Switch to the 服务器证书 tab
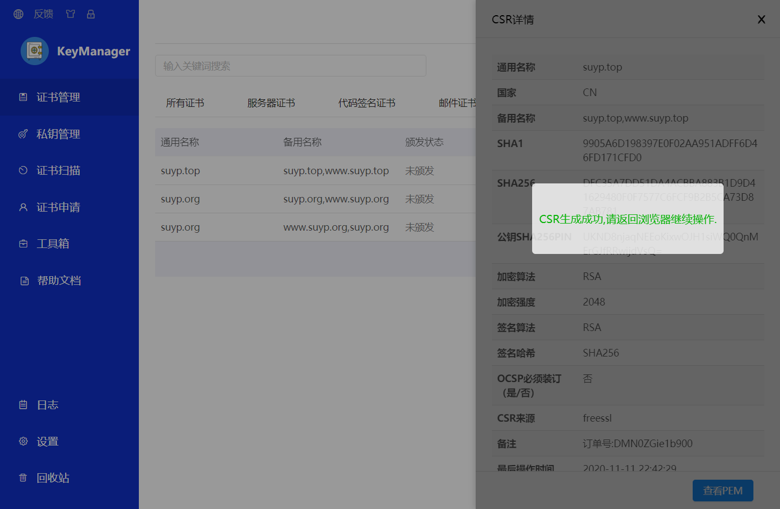Viewport: 780px width, 509px height. [270, 103]
